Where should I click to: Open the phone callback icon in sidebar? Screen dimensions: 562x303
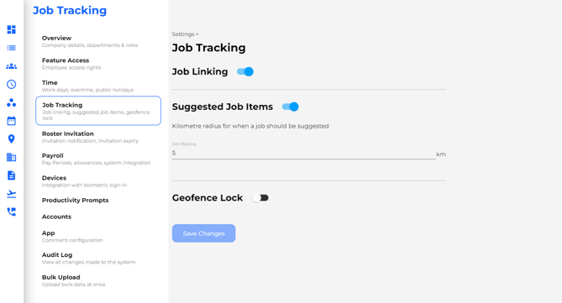[12, 212]
